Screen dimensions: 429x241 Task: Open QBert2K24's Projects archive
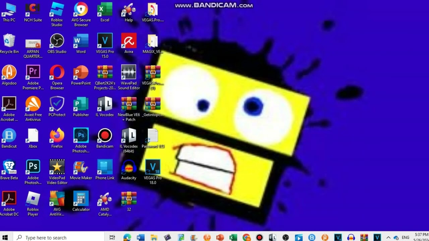click(105, 78)
